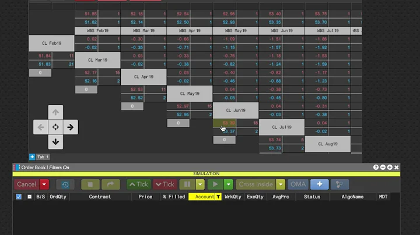This screenshot has width=420, height=235.
Task: Click the right arrow navigation pad button
Action: (x=71, y=127)
